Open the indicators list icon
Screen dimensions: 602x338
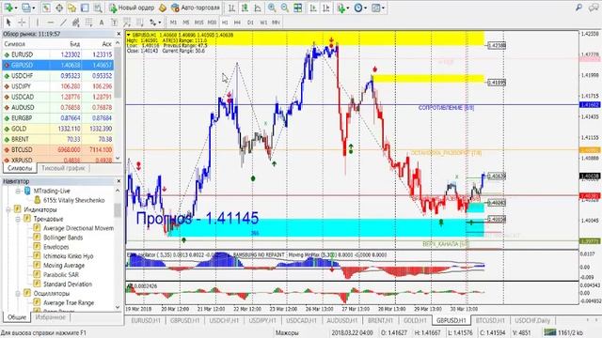pyautogui.click(x=341, y=8)
